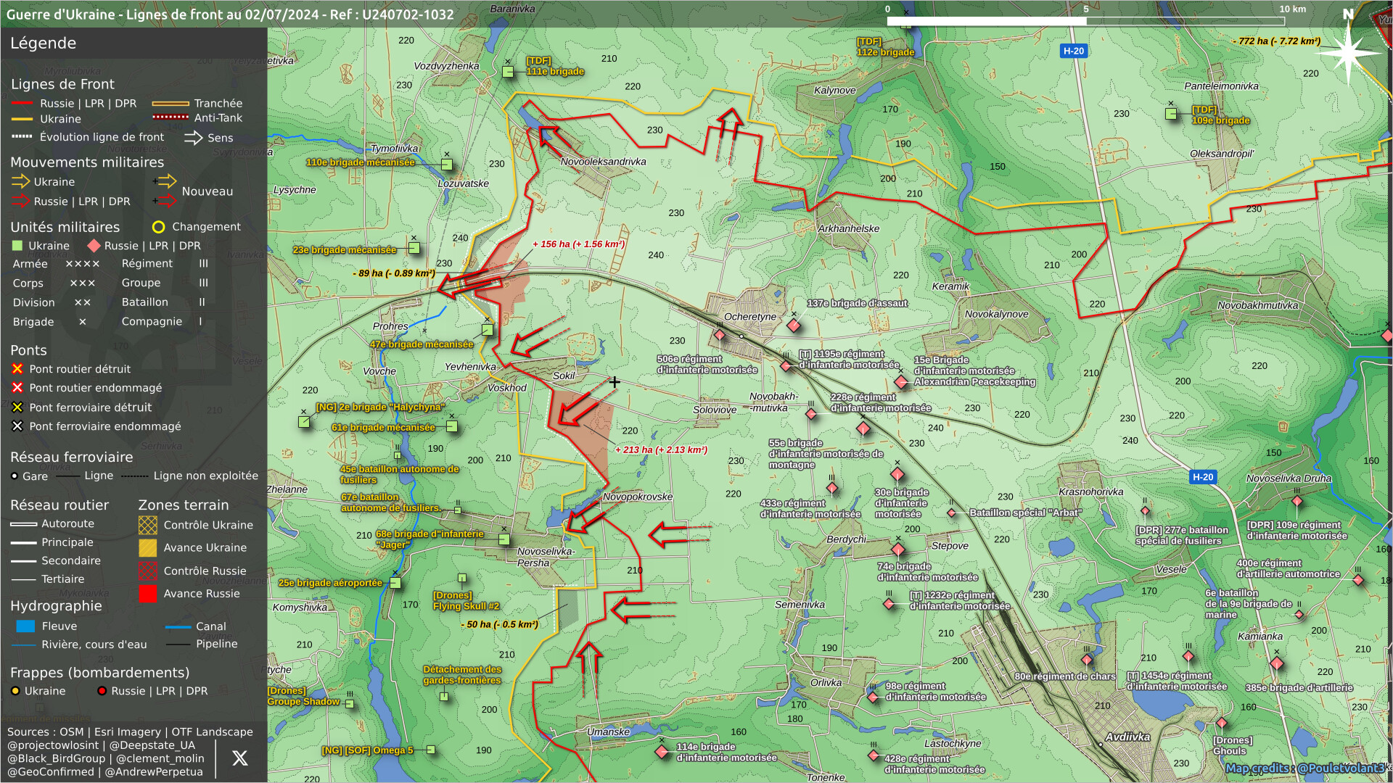
Task: Click the +213 ha area gain label
Action: [x=661, y=450]
